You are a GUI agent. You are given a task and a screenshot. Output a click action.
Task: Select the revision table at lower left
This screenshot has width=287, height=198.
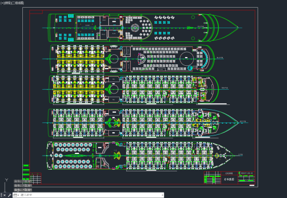35,178
